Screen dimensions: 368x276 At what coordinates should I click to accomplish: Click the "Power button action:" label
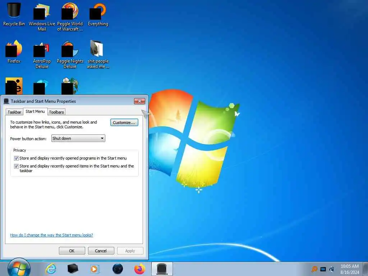(x=28, y=139)
